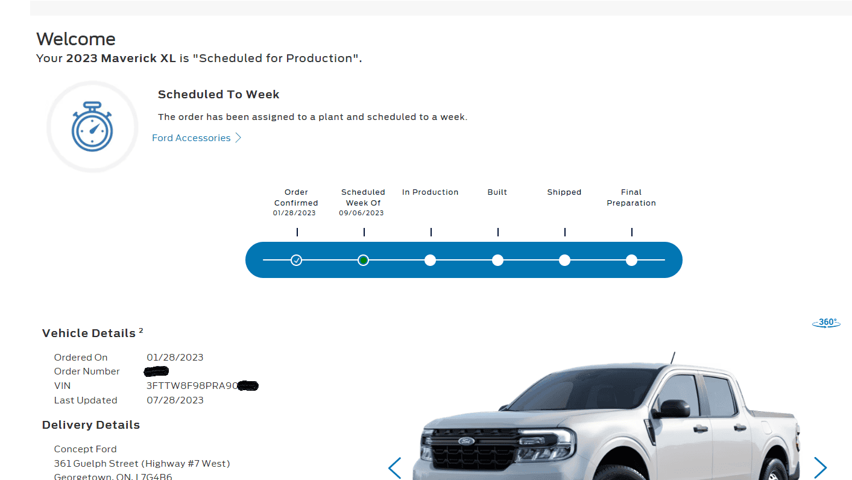Image resolution: width=852 pixels, height=480 pixels.
Task: Click the Ordered On label
Action: point(81,358)
